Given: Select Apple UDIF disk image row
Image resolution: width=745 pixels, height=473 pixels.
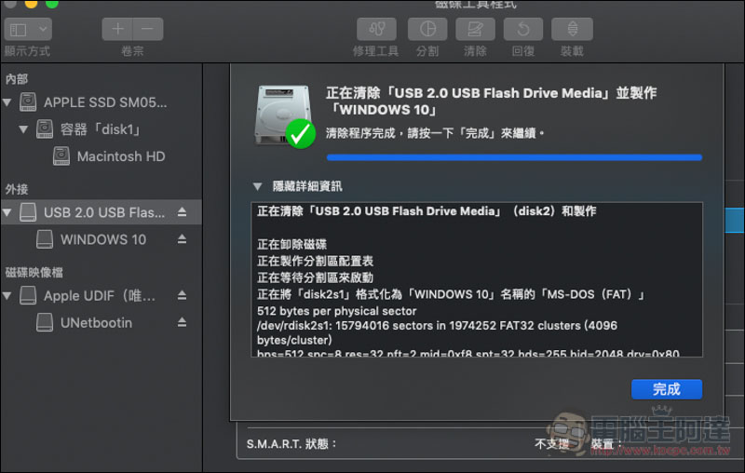Looking at the screenshot, I should click(102, 296).
